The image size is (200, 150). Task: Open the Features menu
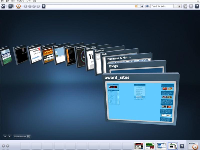pyautogui.click(x=21, y=1)
